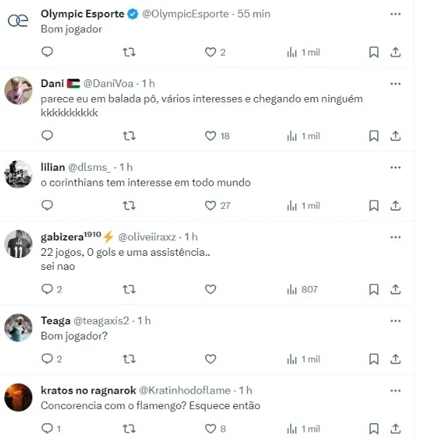Repost Dani's tweet about balada
430x440 pixels.
[129, 136]
